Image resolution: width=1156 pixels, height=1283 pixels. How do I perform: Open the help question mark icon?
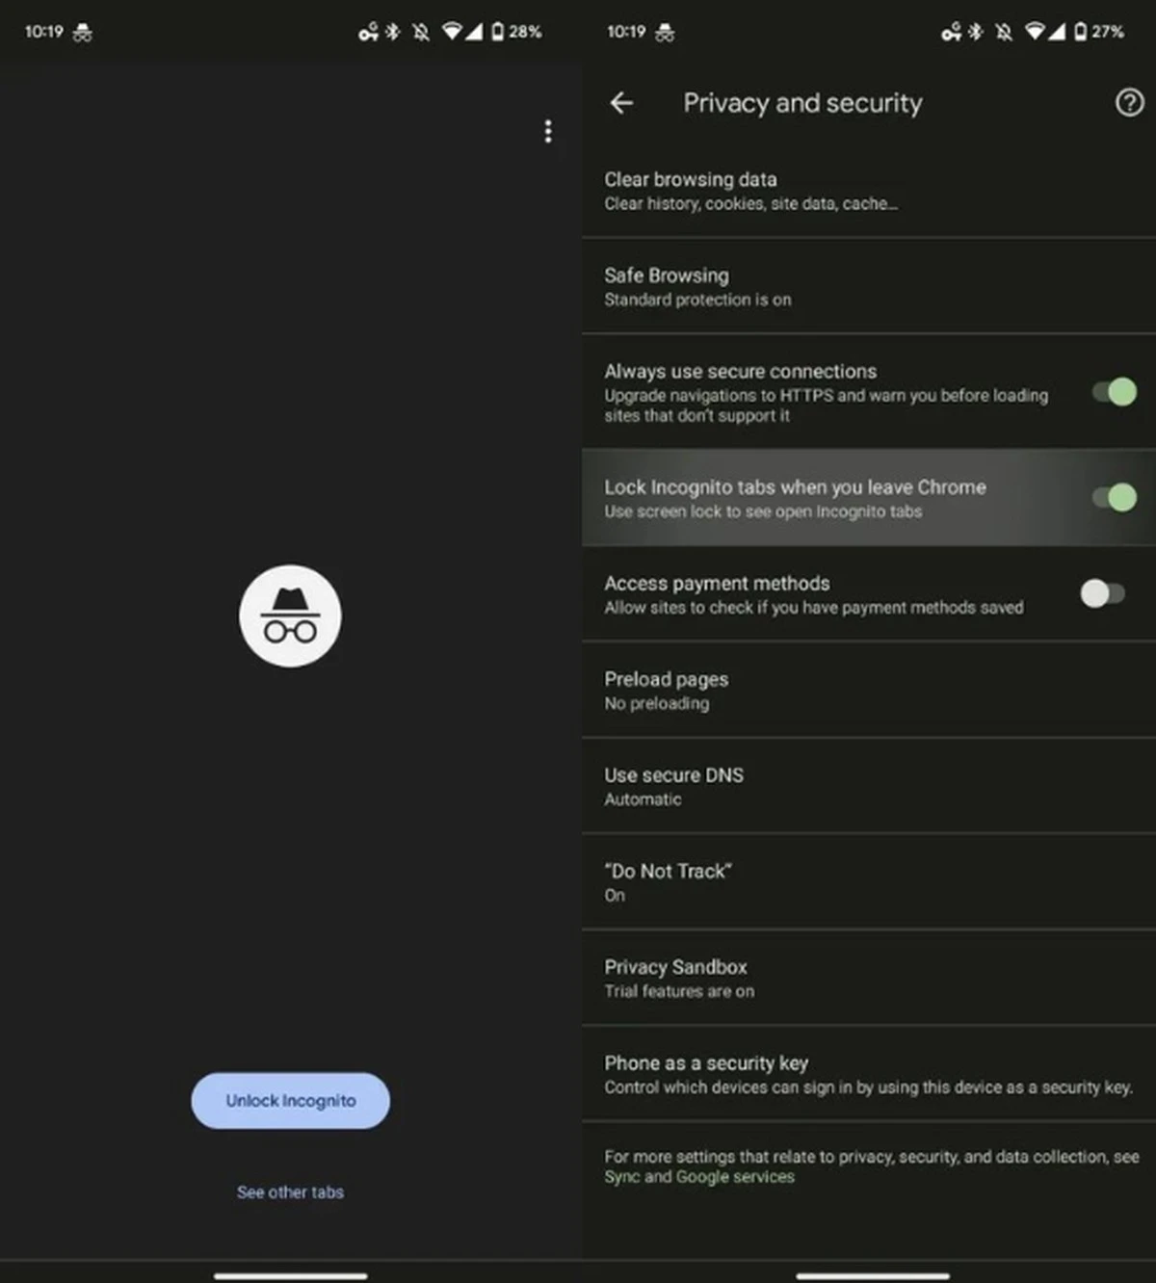click(1129, 103)
